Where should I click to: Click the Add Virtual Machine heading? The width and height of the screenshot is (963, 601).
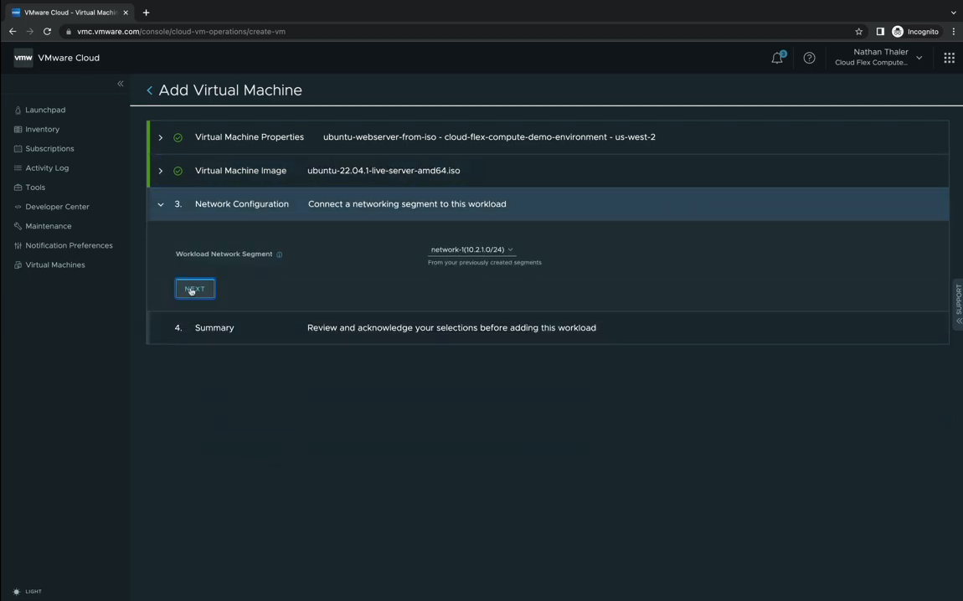pos(230,90)
